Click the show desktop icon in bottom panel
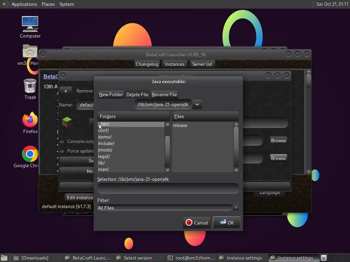This screenshot has height=262, width=350. (4, 258)
